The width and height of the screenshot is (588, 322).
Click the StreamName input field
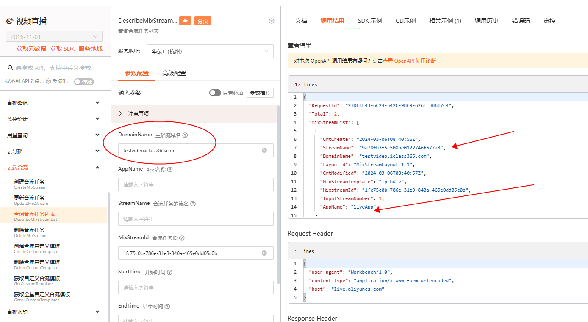[196, 219]
